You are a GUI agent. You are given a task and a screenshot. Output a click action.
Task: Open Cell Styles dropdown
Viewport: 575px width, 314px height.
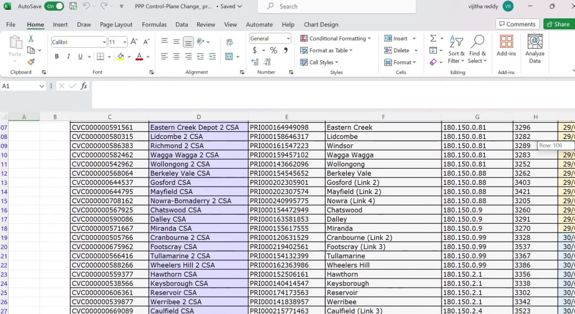click(x=319, y=62)
